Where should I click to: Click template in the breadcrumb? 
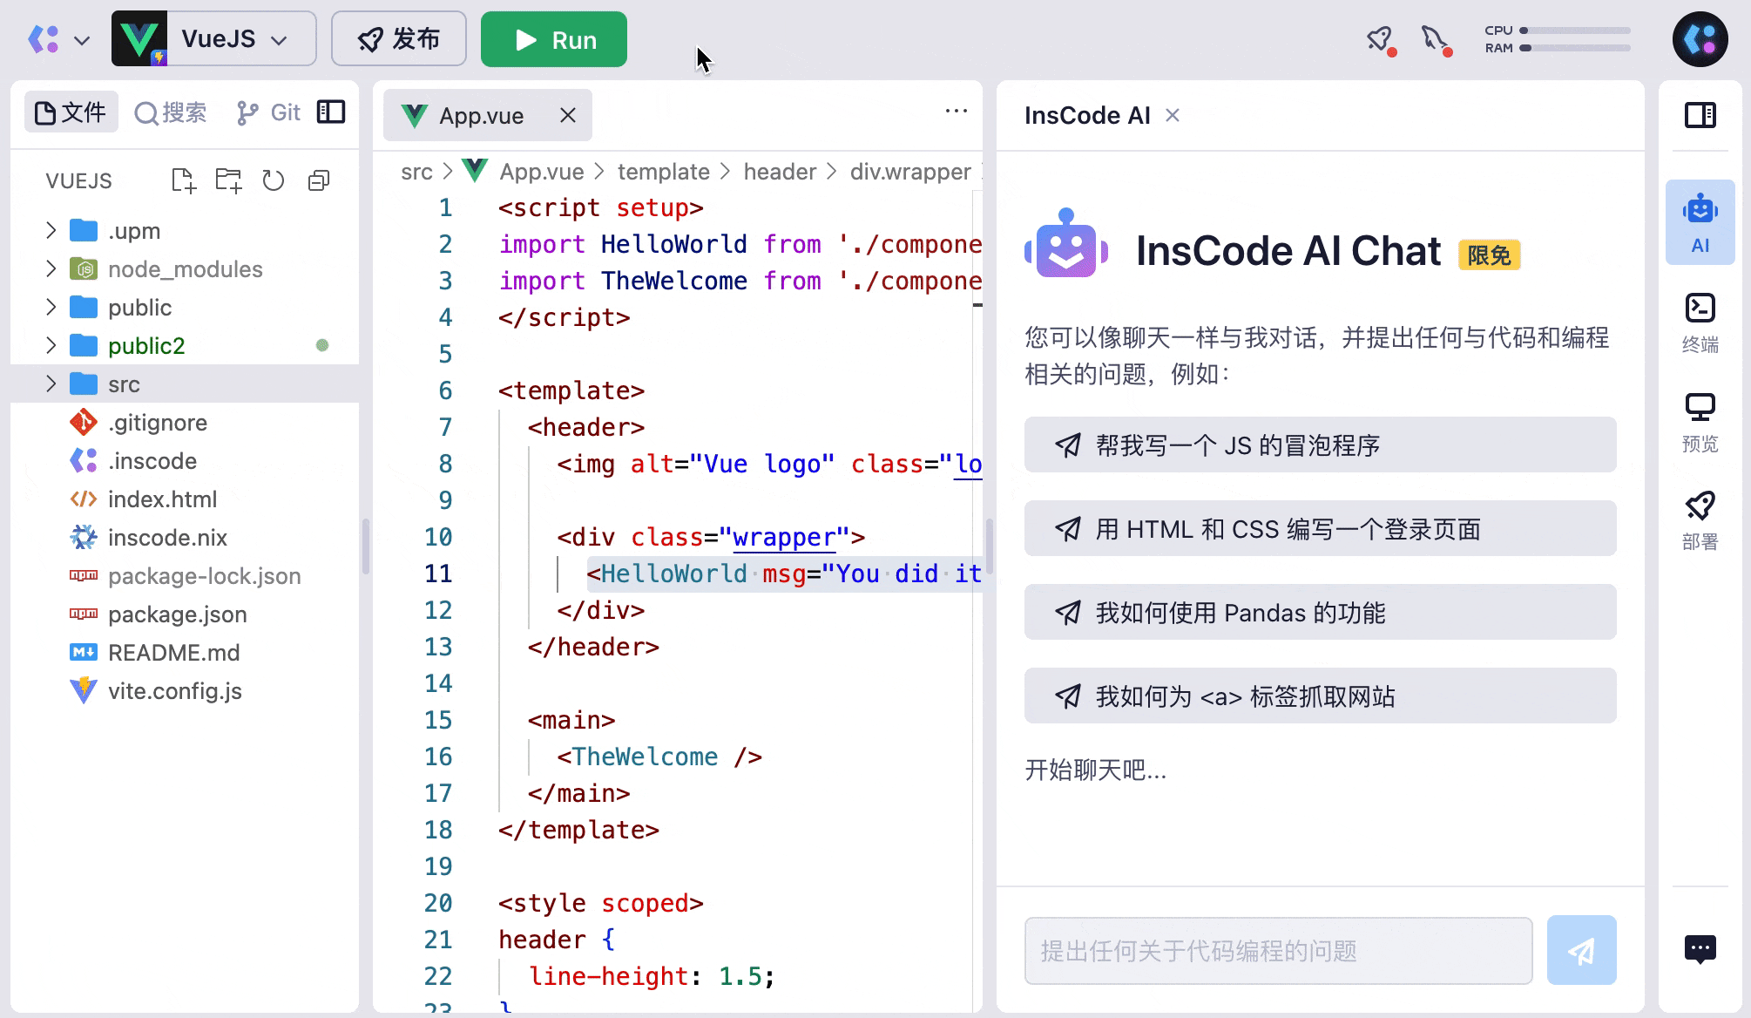pyautogui.click(x=663, y=172)
